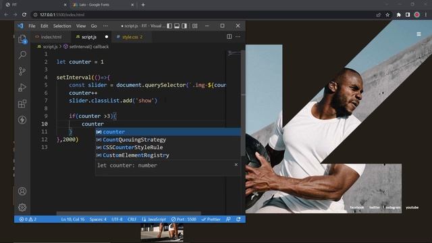Toggle the bottom panel layout icon

(177, 26)
